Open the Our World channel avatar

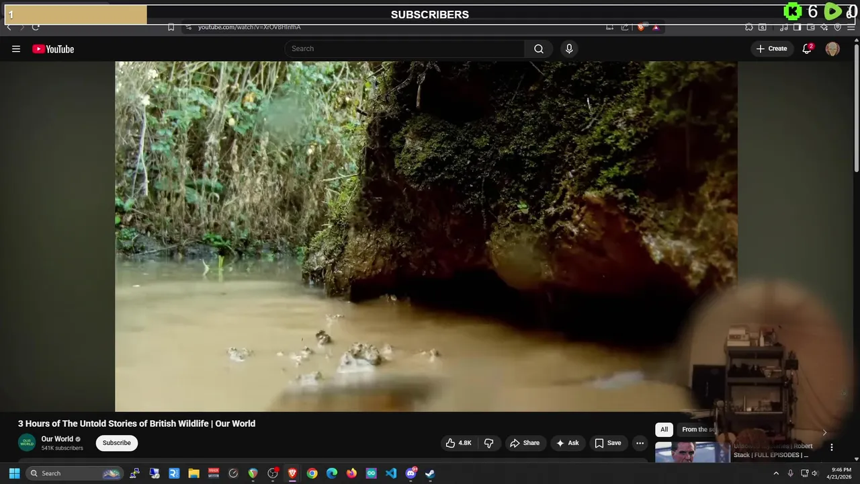point(27,443)
